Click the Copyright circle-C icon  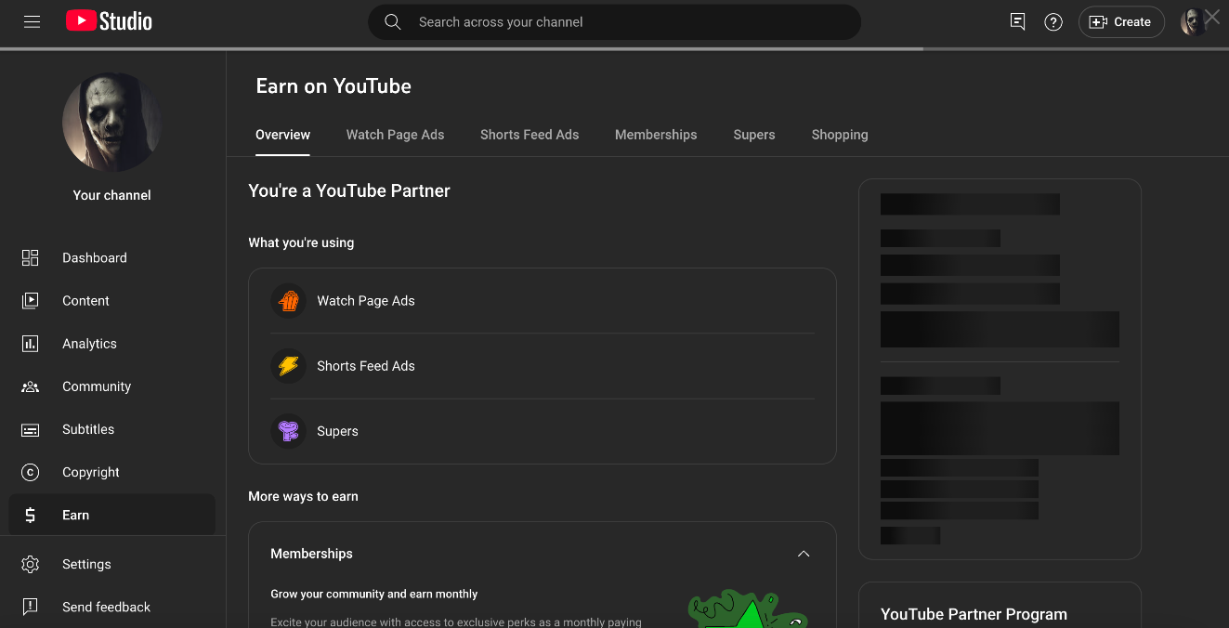point(30,472)
